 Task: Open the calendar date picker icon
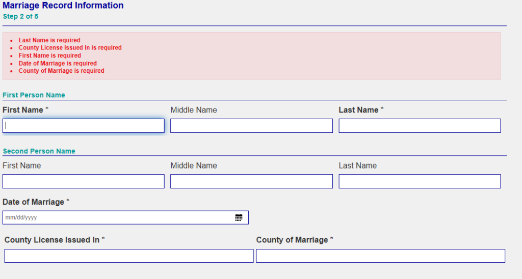point(239,218)
